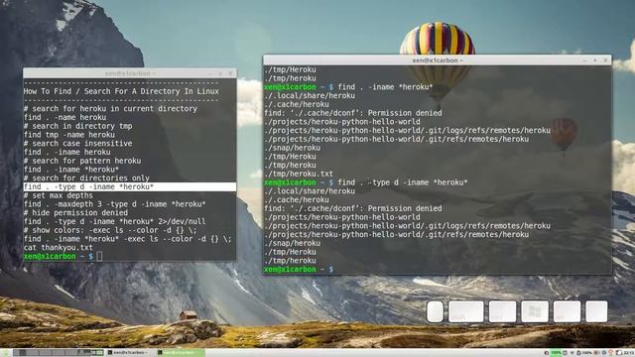Click command 'find . -iname *heroku*' in right terminal
Image resolution: width=635 pixels, height=357 pixels.
(x=385, y=87)
